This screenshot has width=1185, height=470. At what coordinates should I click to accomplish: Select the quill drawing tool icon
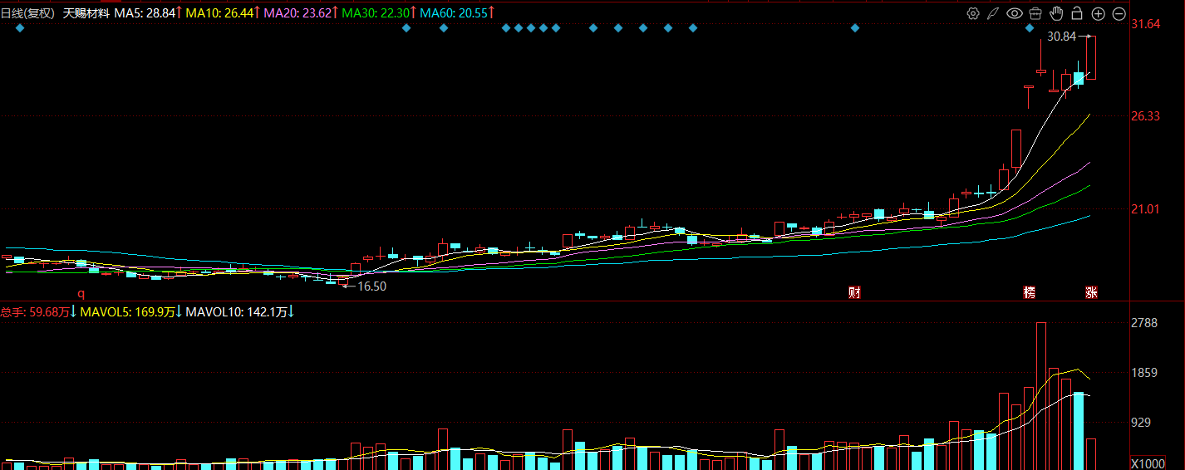coord(993,13)
